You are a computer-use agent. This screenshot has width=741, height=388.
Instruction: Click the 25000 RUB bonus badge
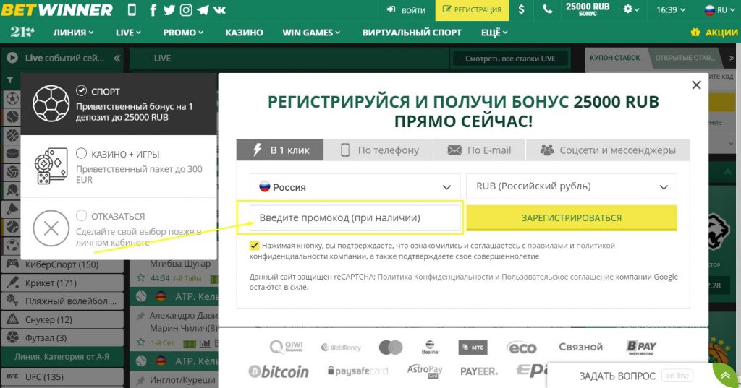[588, 9]
